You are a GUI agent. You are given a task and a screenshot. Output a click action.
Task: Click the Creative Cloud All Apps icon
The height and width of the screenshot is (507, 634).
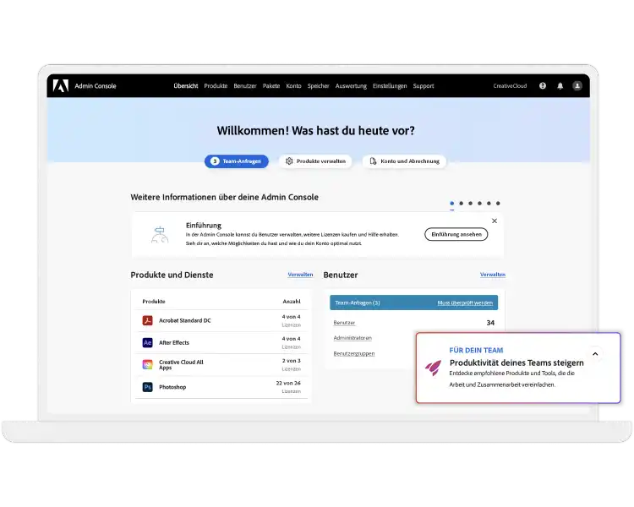pos(148,365)
